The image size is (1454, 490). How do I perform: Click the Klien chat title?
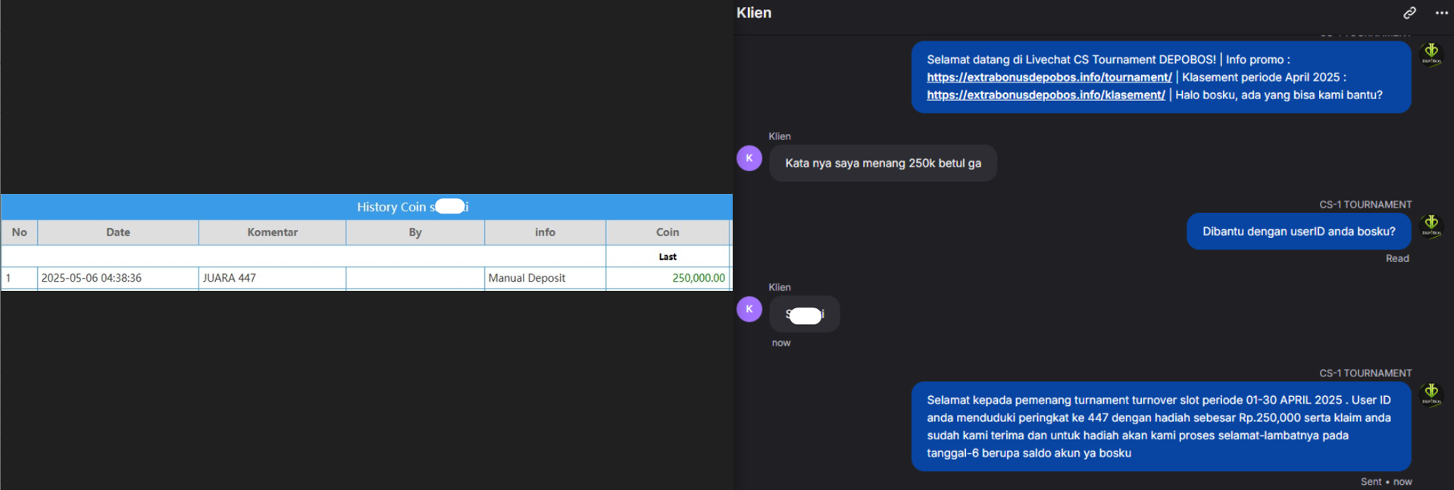click(x=754, y=13)
